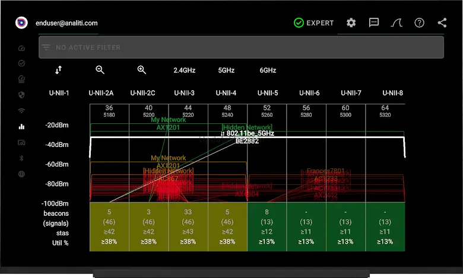The width and height of the screenshot is (463, 278).
Task: Click channel 40 header 5200
Action: pyautogui.click(x=148, y=111)
